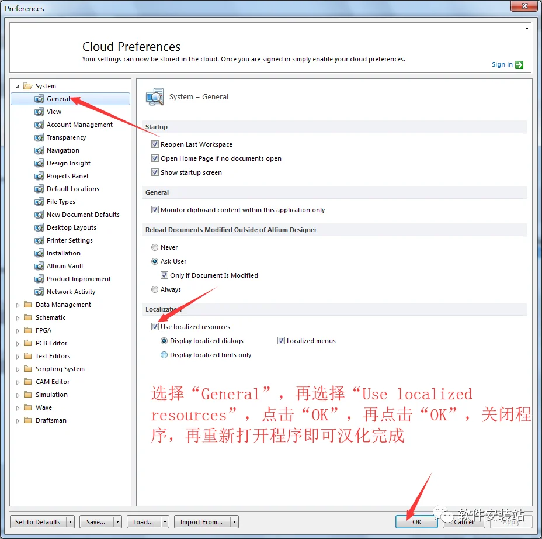Click the Transparency page icon
Viewport: 542px width, 539px height.
39,137
